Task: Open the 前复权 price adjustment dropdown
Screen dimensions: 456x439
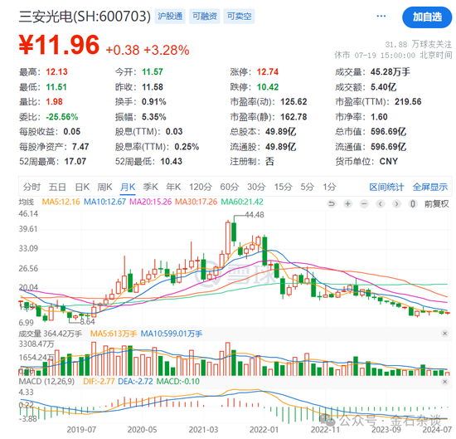Action: [x=436, y=204]
